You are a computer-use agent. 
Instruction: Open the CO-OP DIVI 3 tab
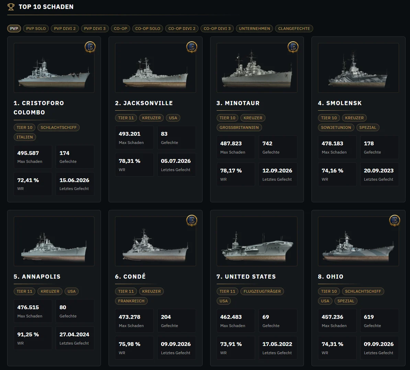point(217,29)
